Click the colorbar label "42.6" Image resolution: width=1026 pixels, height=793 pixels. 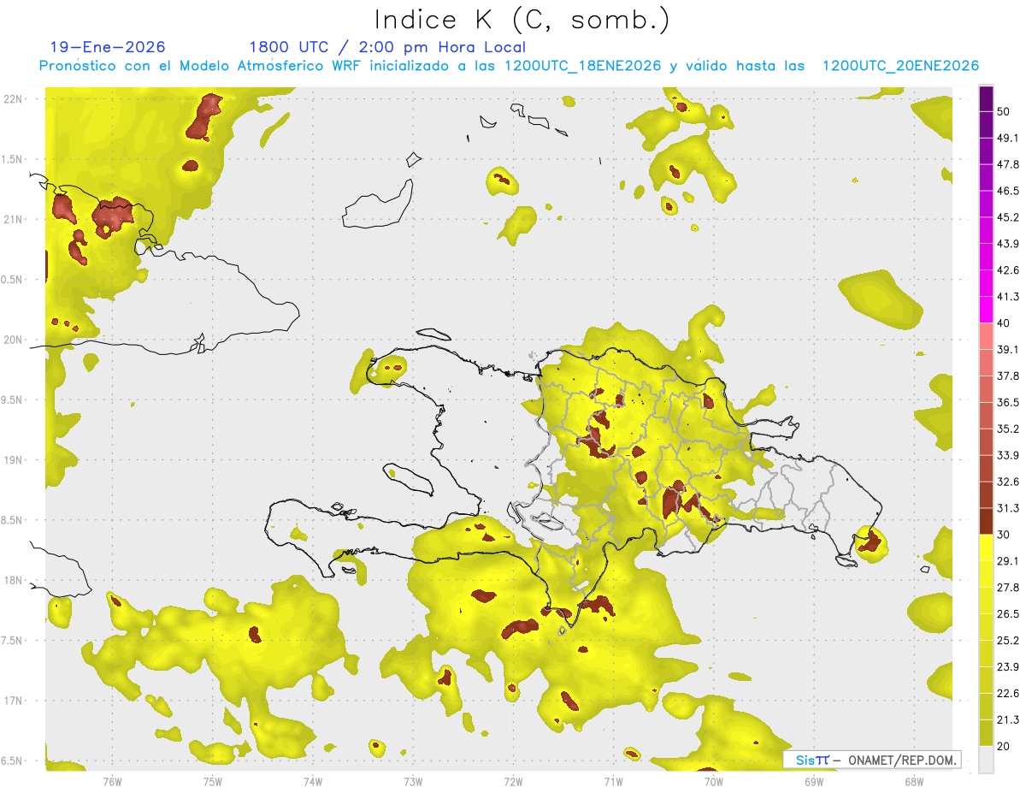[x=1008, y=271]
